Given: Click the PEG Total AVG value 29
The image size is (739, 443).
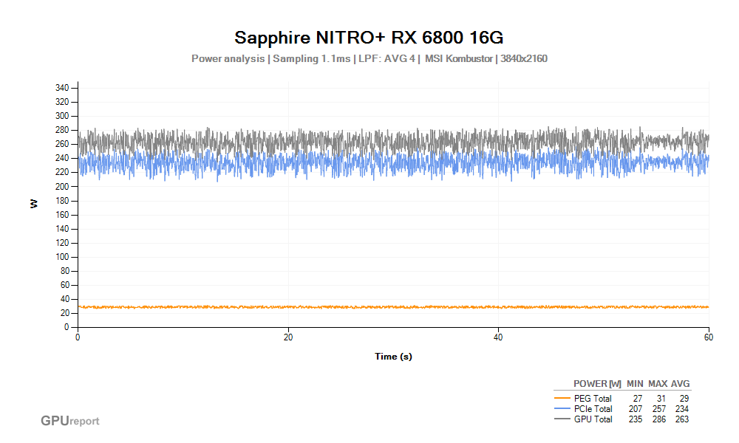Looking at the screenshot, I should tap(684, 399).
